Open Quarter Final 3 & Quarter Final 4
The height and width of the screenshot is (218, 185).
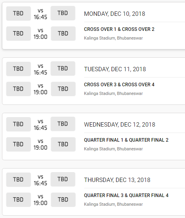126,195
